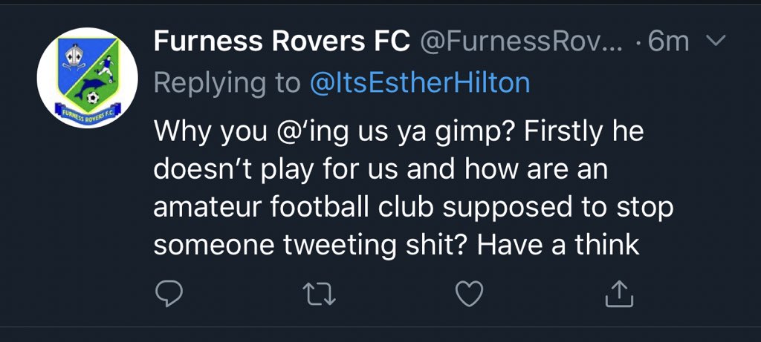Click the footballer figure on the crest
Image resolution: width=761 pixels, height=342 pixels.
[106, 68]
